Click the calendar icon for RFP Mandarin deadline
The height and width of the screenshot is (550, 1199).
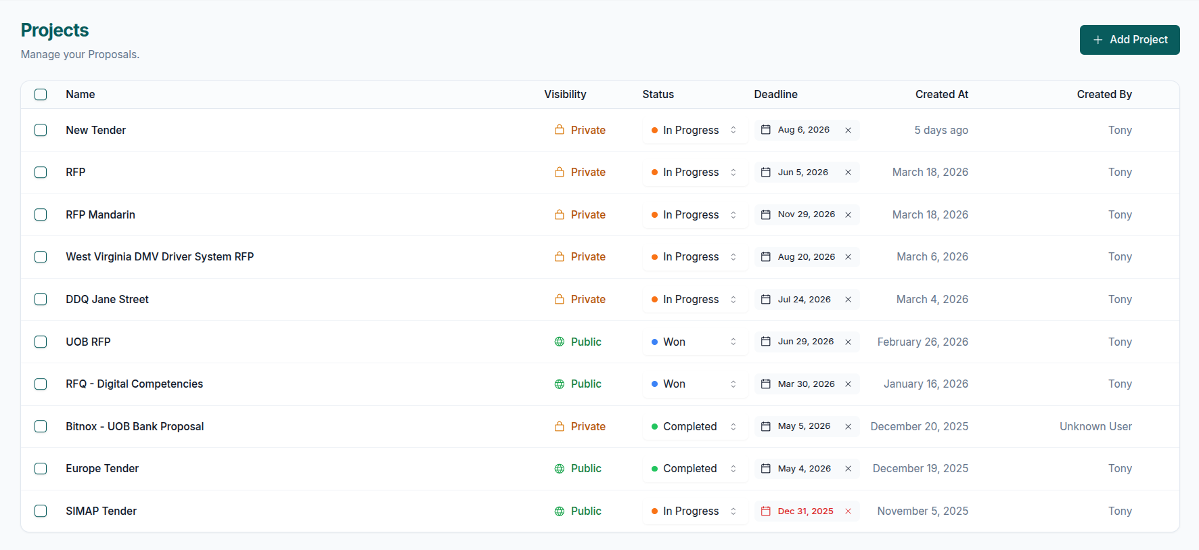[765, 214]
